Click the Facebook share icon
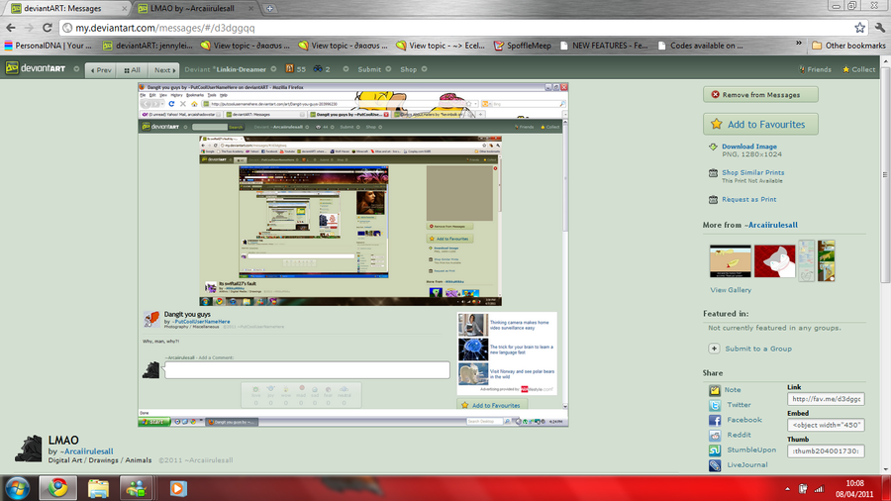 714,420
